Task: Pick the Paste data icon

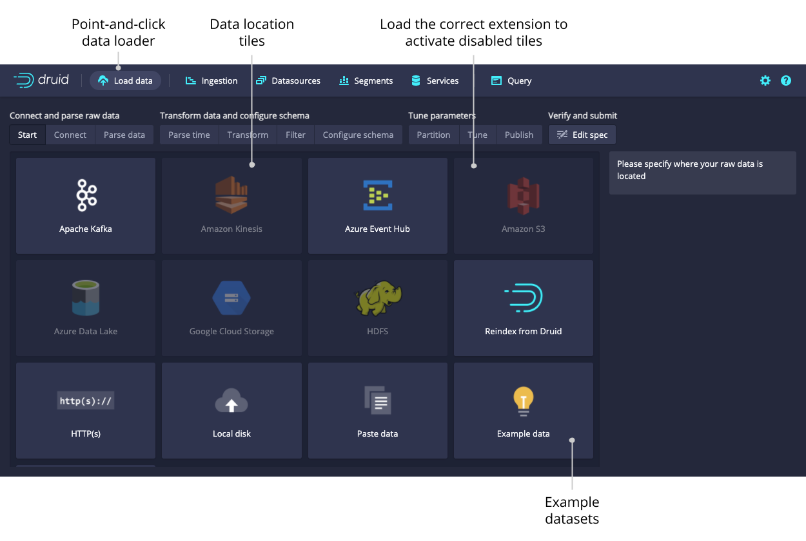Action: [377, 401]
